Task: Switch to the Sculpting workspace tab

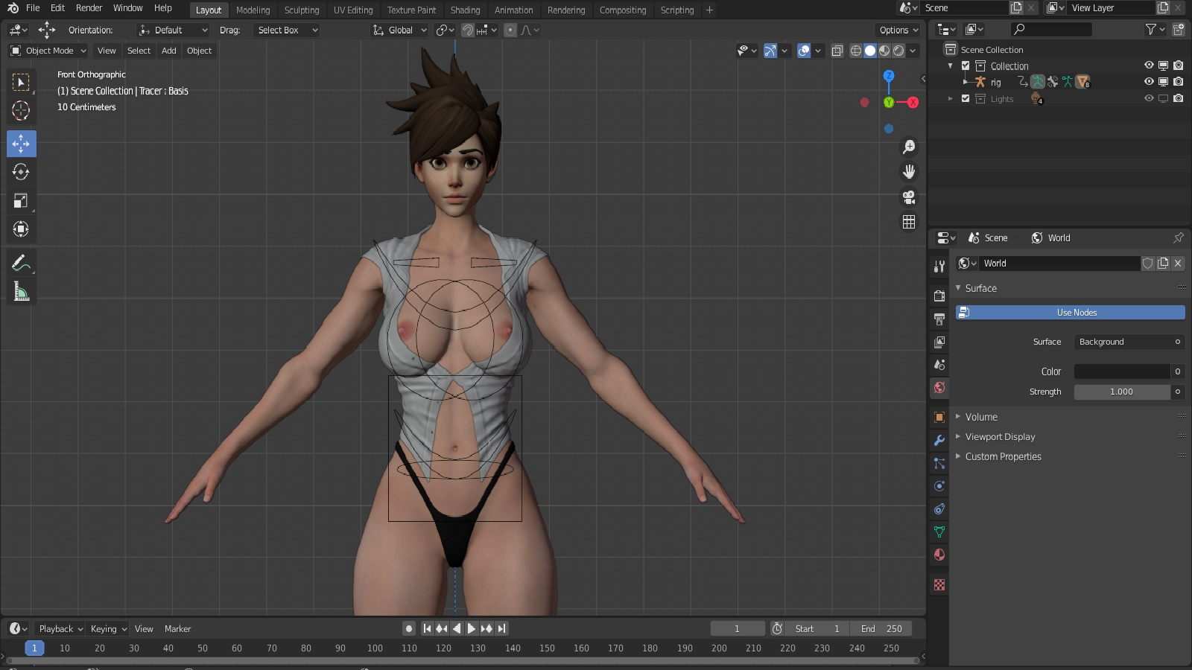Action: point(302,10)
